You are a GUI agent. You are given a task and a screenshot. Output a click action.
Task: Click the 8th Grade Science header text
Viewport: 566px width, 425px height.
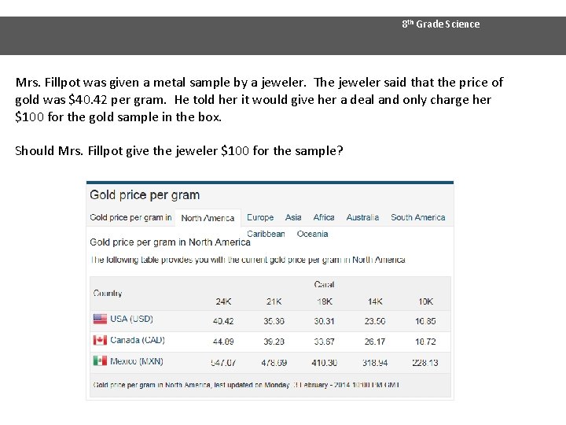[440, 24]
